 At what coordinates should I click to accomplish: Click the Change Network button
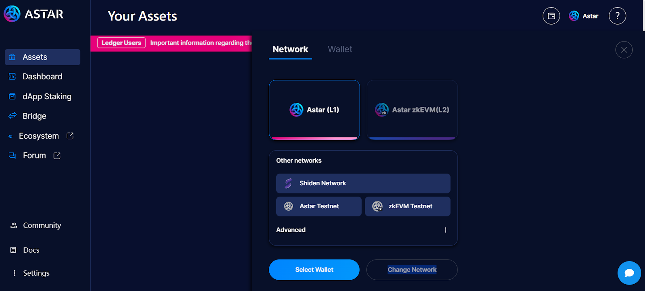[412, 269]
